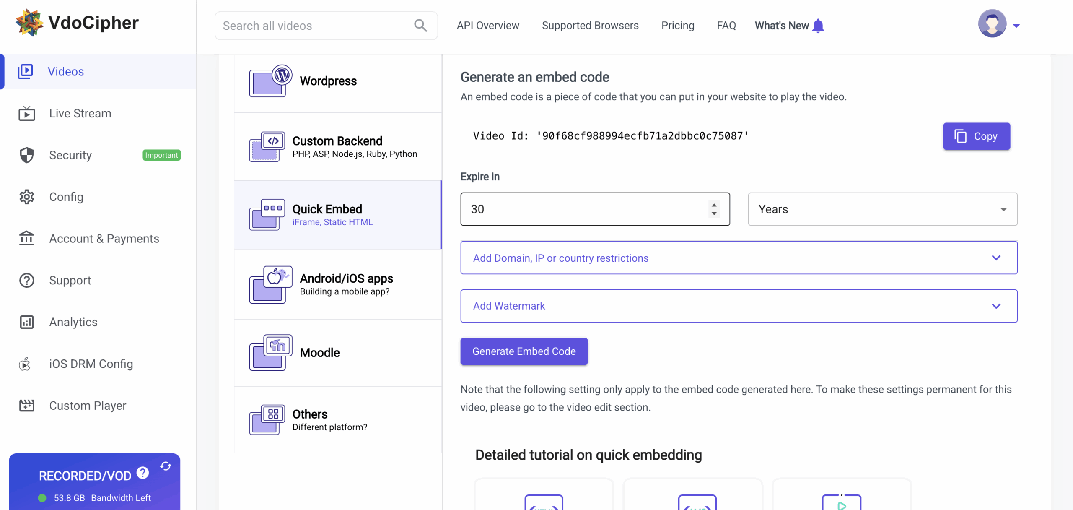Click the Video Id code text
1073x510 pixels.
click(611, 136)
